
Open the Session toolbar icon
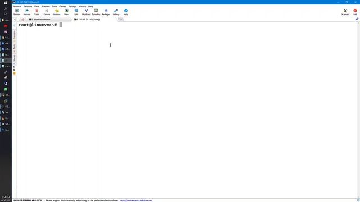[x=17, y=12]
